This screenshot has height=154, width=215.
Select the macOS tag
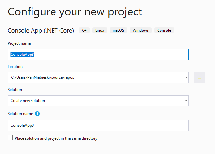click(118, 30)
